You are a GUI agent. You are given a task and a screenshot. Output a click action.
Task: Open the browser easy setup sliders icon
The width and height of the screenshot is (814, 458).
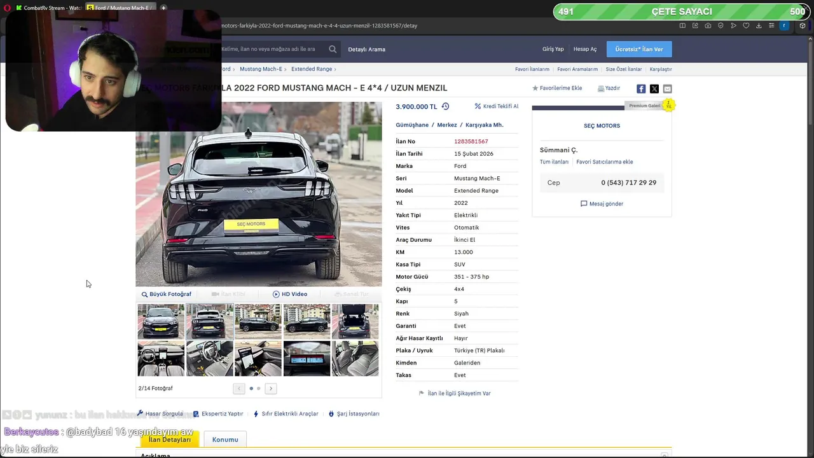[x=771, y=25]
